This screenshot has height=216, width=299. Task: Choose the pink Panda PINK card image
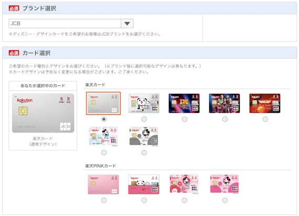(144, 185)
